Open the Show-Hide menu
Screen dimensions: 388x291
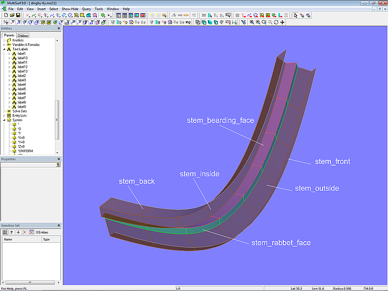point(70,9)
